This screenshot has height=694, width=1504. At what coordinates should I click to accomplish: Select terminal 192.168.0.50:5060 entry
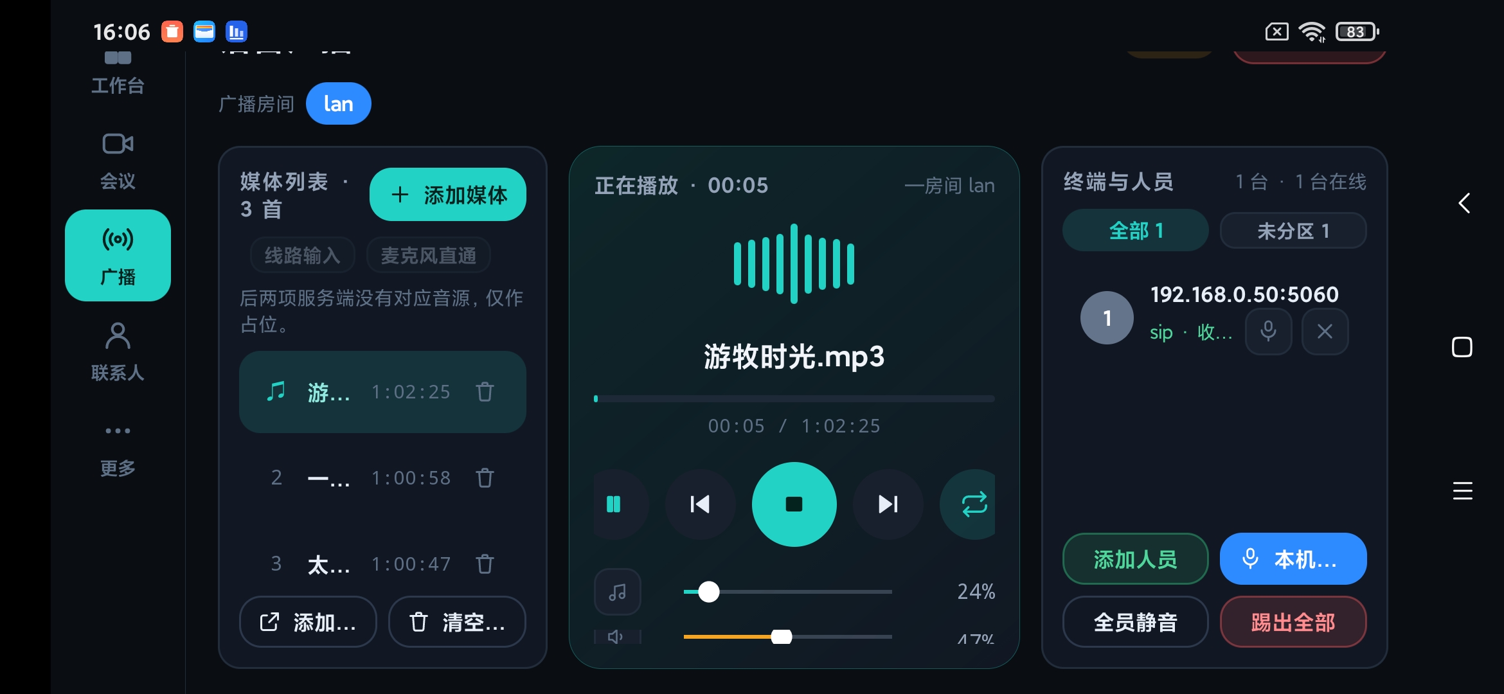click(x=1214, y=317)
